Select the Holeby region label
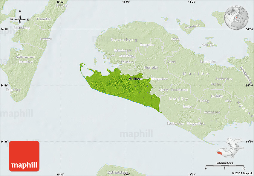The height and width of the screenshot is (176, 254). [x=217, y=96]
